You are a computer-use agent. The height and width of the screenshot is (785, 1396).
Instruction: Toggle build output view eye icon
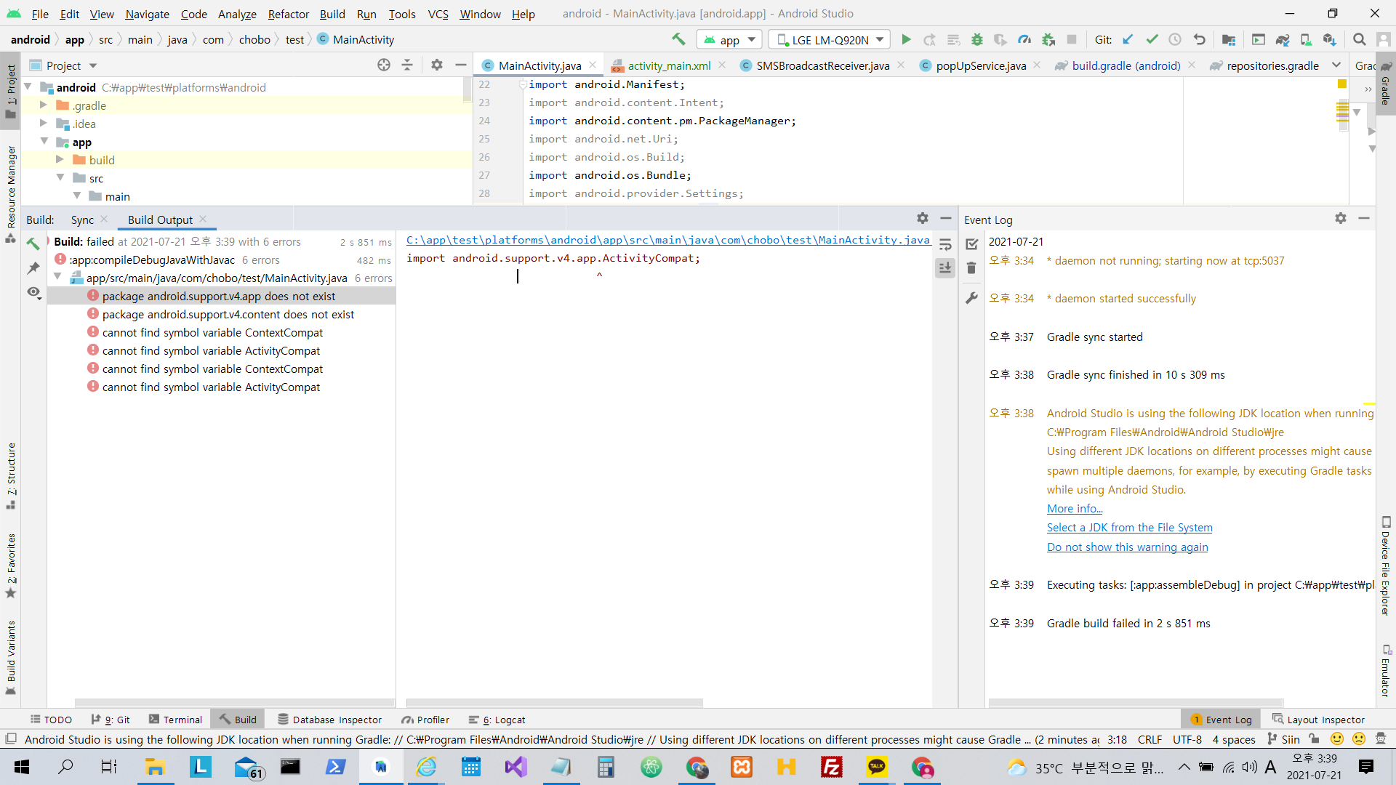coord(33,292)
